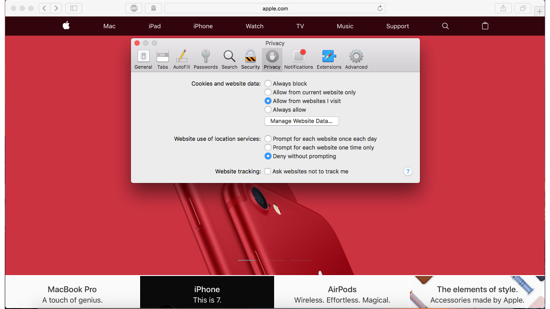Open the Advanced gear preferences pane

(356, 60)
